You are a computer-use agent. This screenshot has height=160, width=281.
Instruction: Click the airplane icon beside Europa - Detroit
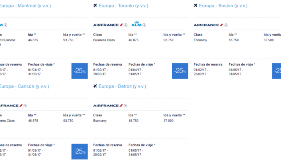point(95,86)
